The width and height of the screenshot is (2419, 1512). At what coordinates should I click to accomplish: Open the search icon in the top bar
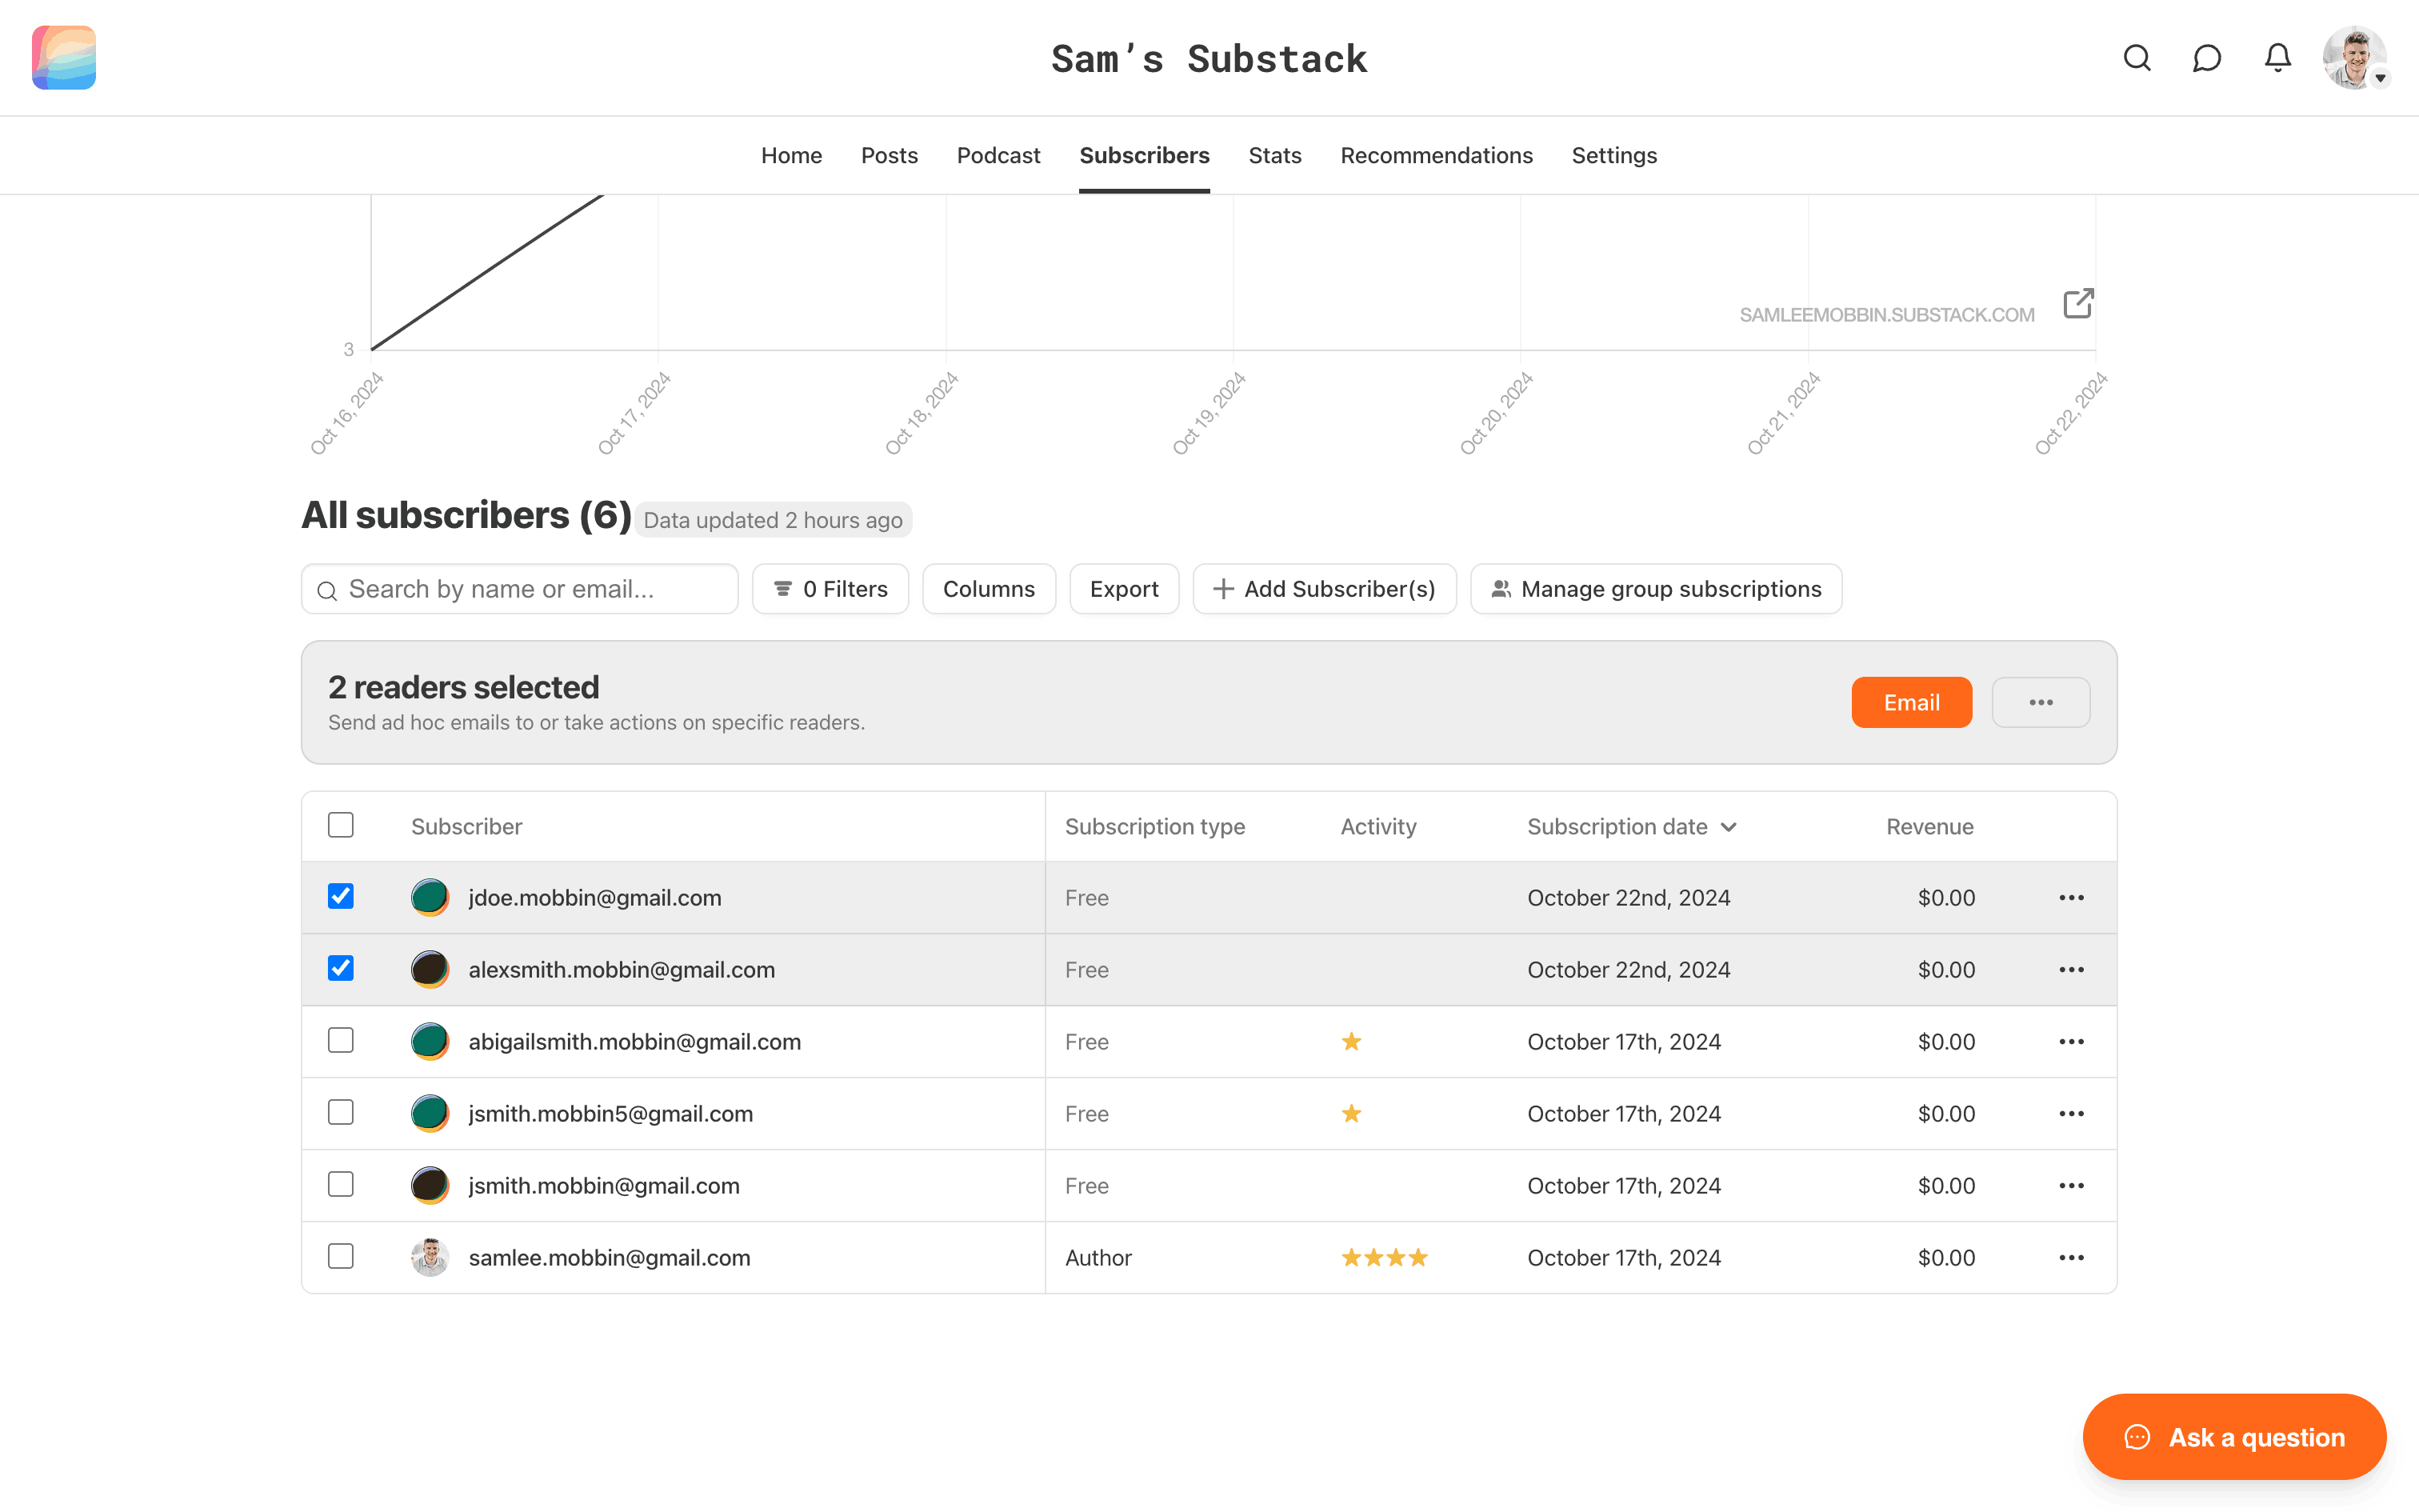coord(2137,58)
